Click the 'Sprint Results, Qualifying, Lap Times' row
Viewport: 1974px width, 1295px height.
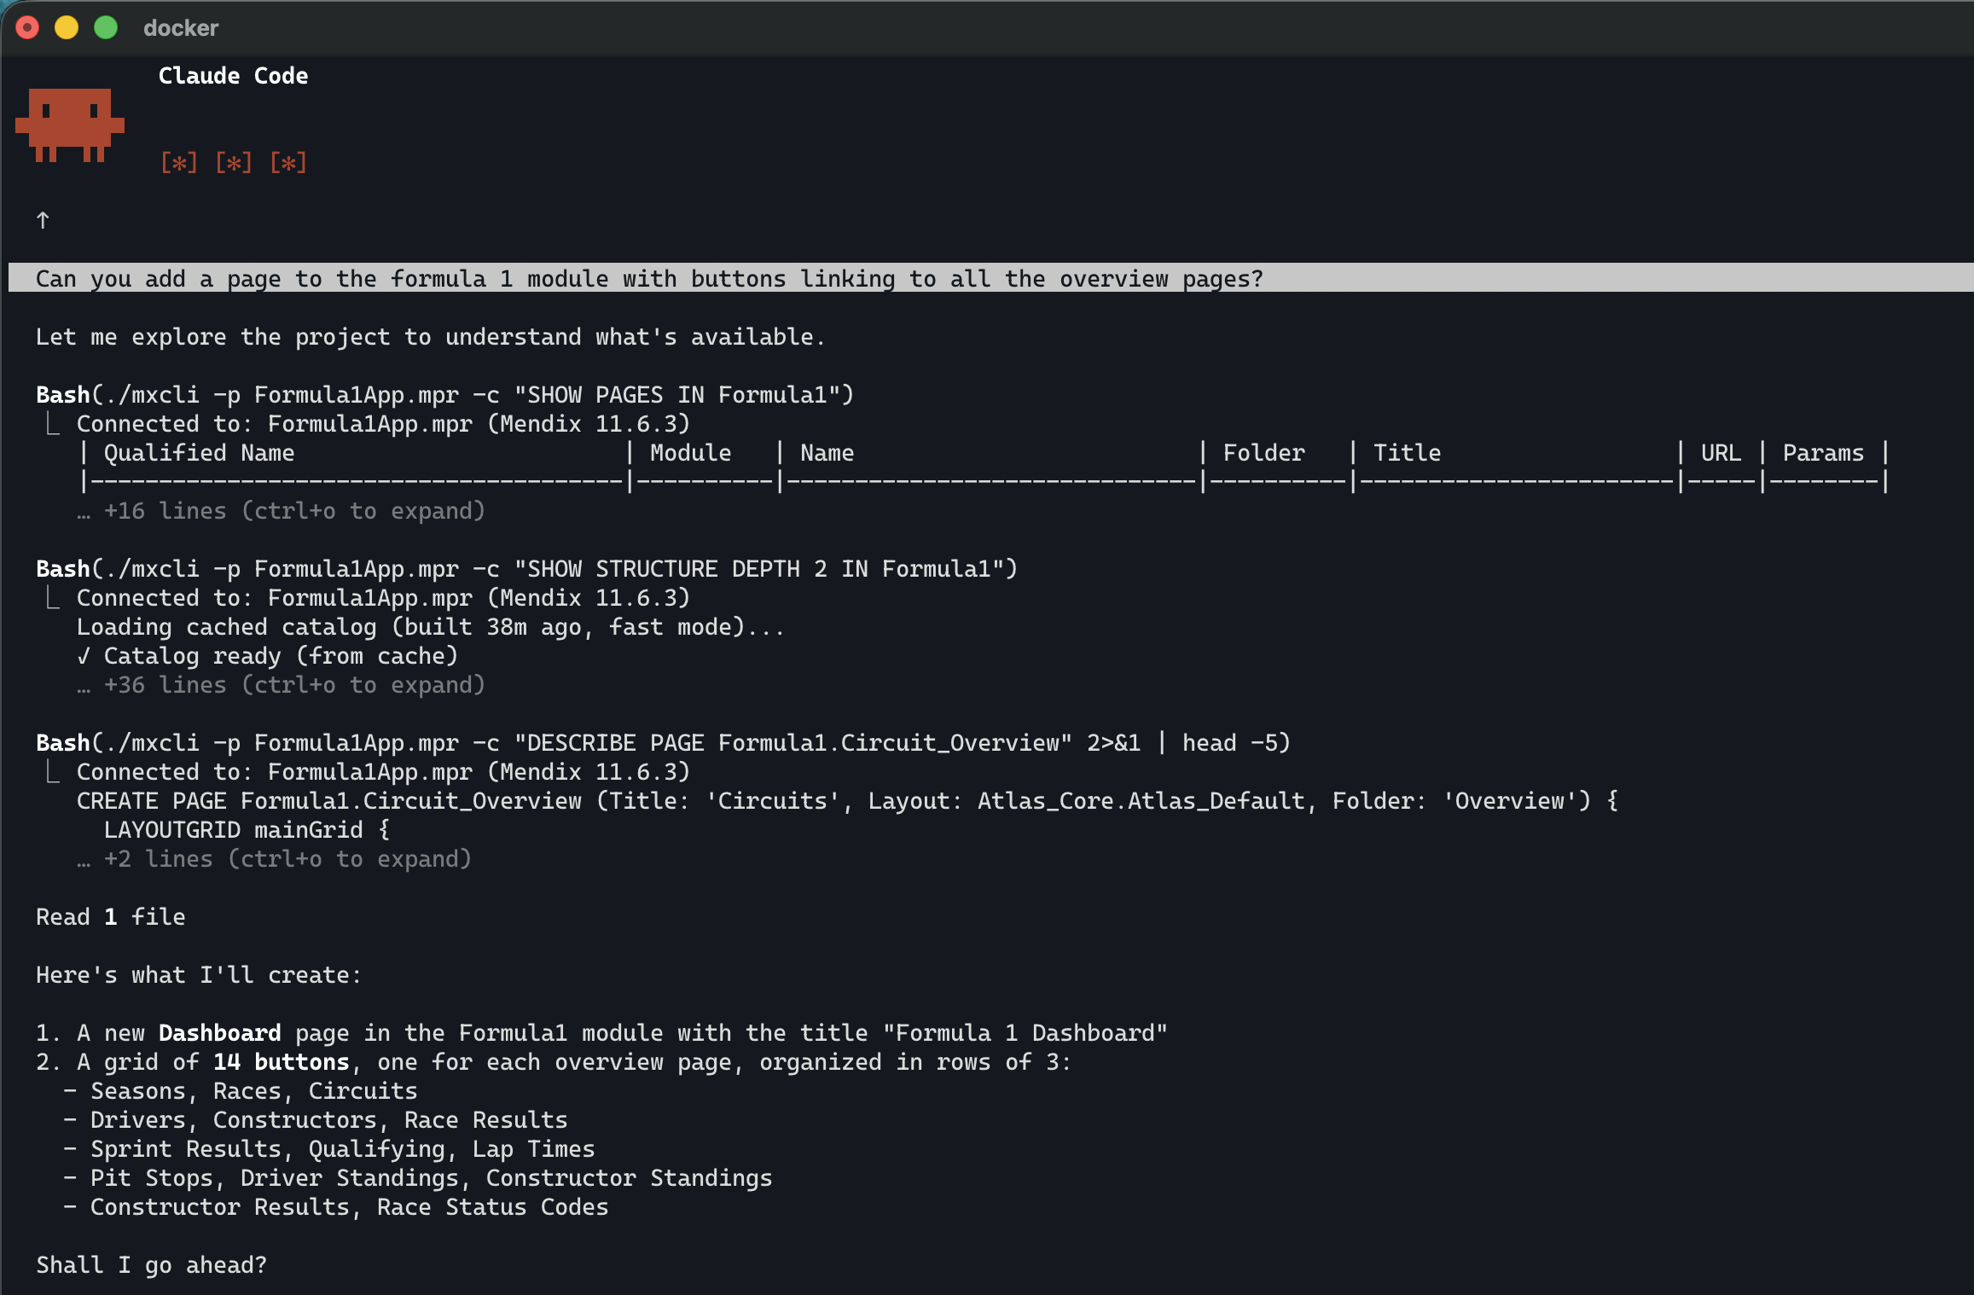click(329, 1149)
